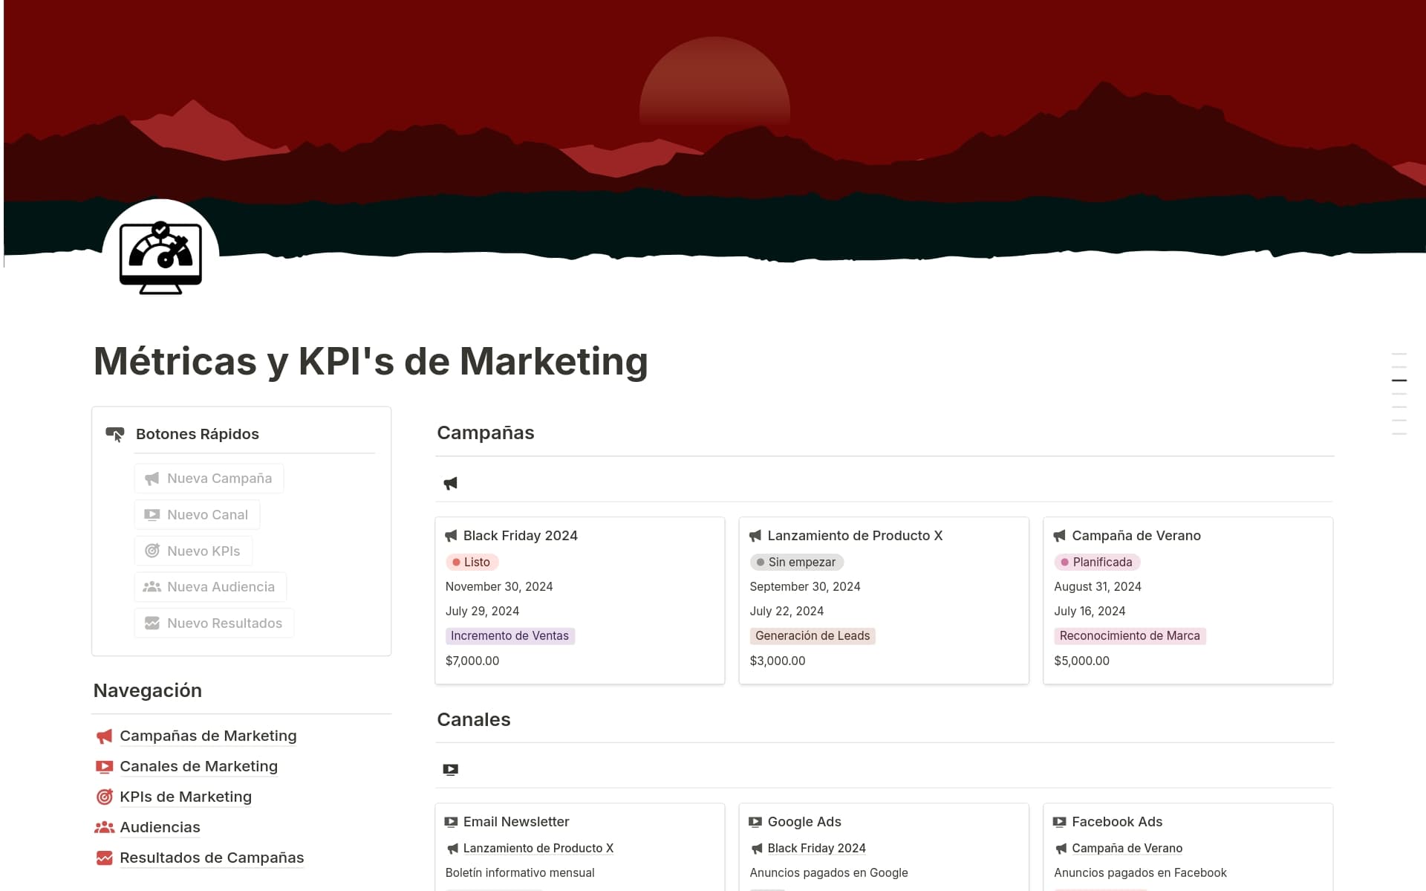Screen dimensions: 1426x891
Task: Click the people icon beside Audiencias
Action: (103, 827)
